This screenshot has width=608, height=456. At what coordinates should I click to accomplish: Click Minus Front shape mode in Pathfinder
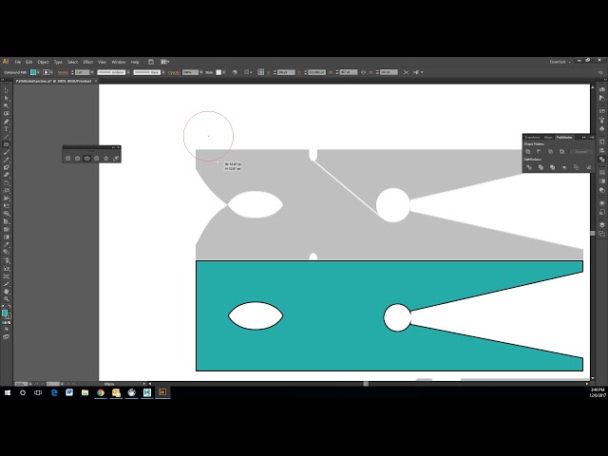[x=539, y=152]
